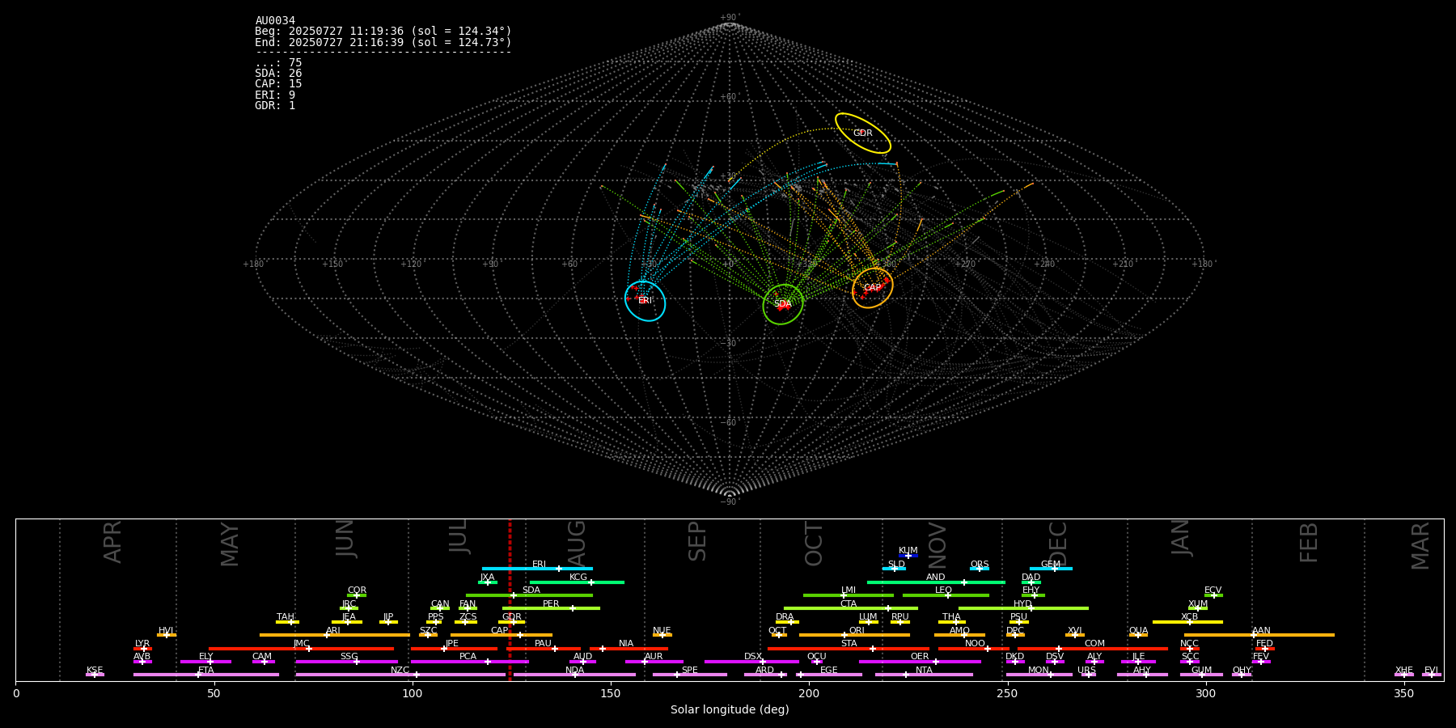Screen dimensions: 1456x728
Task: Click the red dashed current solar longitude line
Action: click(510, 599)
